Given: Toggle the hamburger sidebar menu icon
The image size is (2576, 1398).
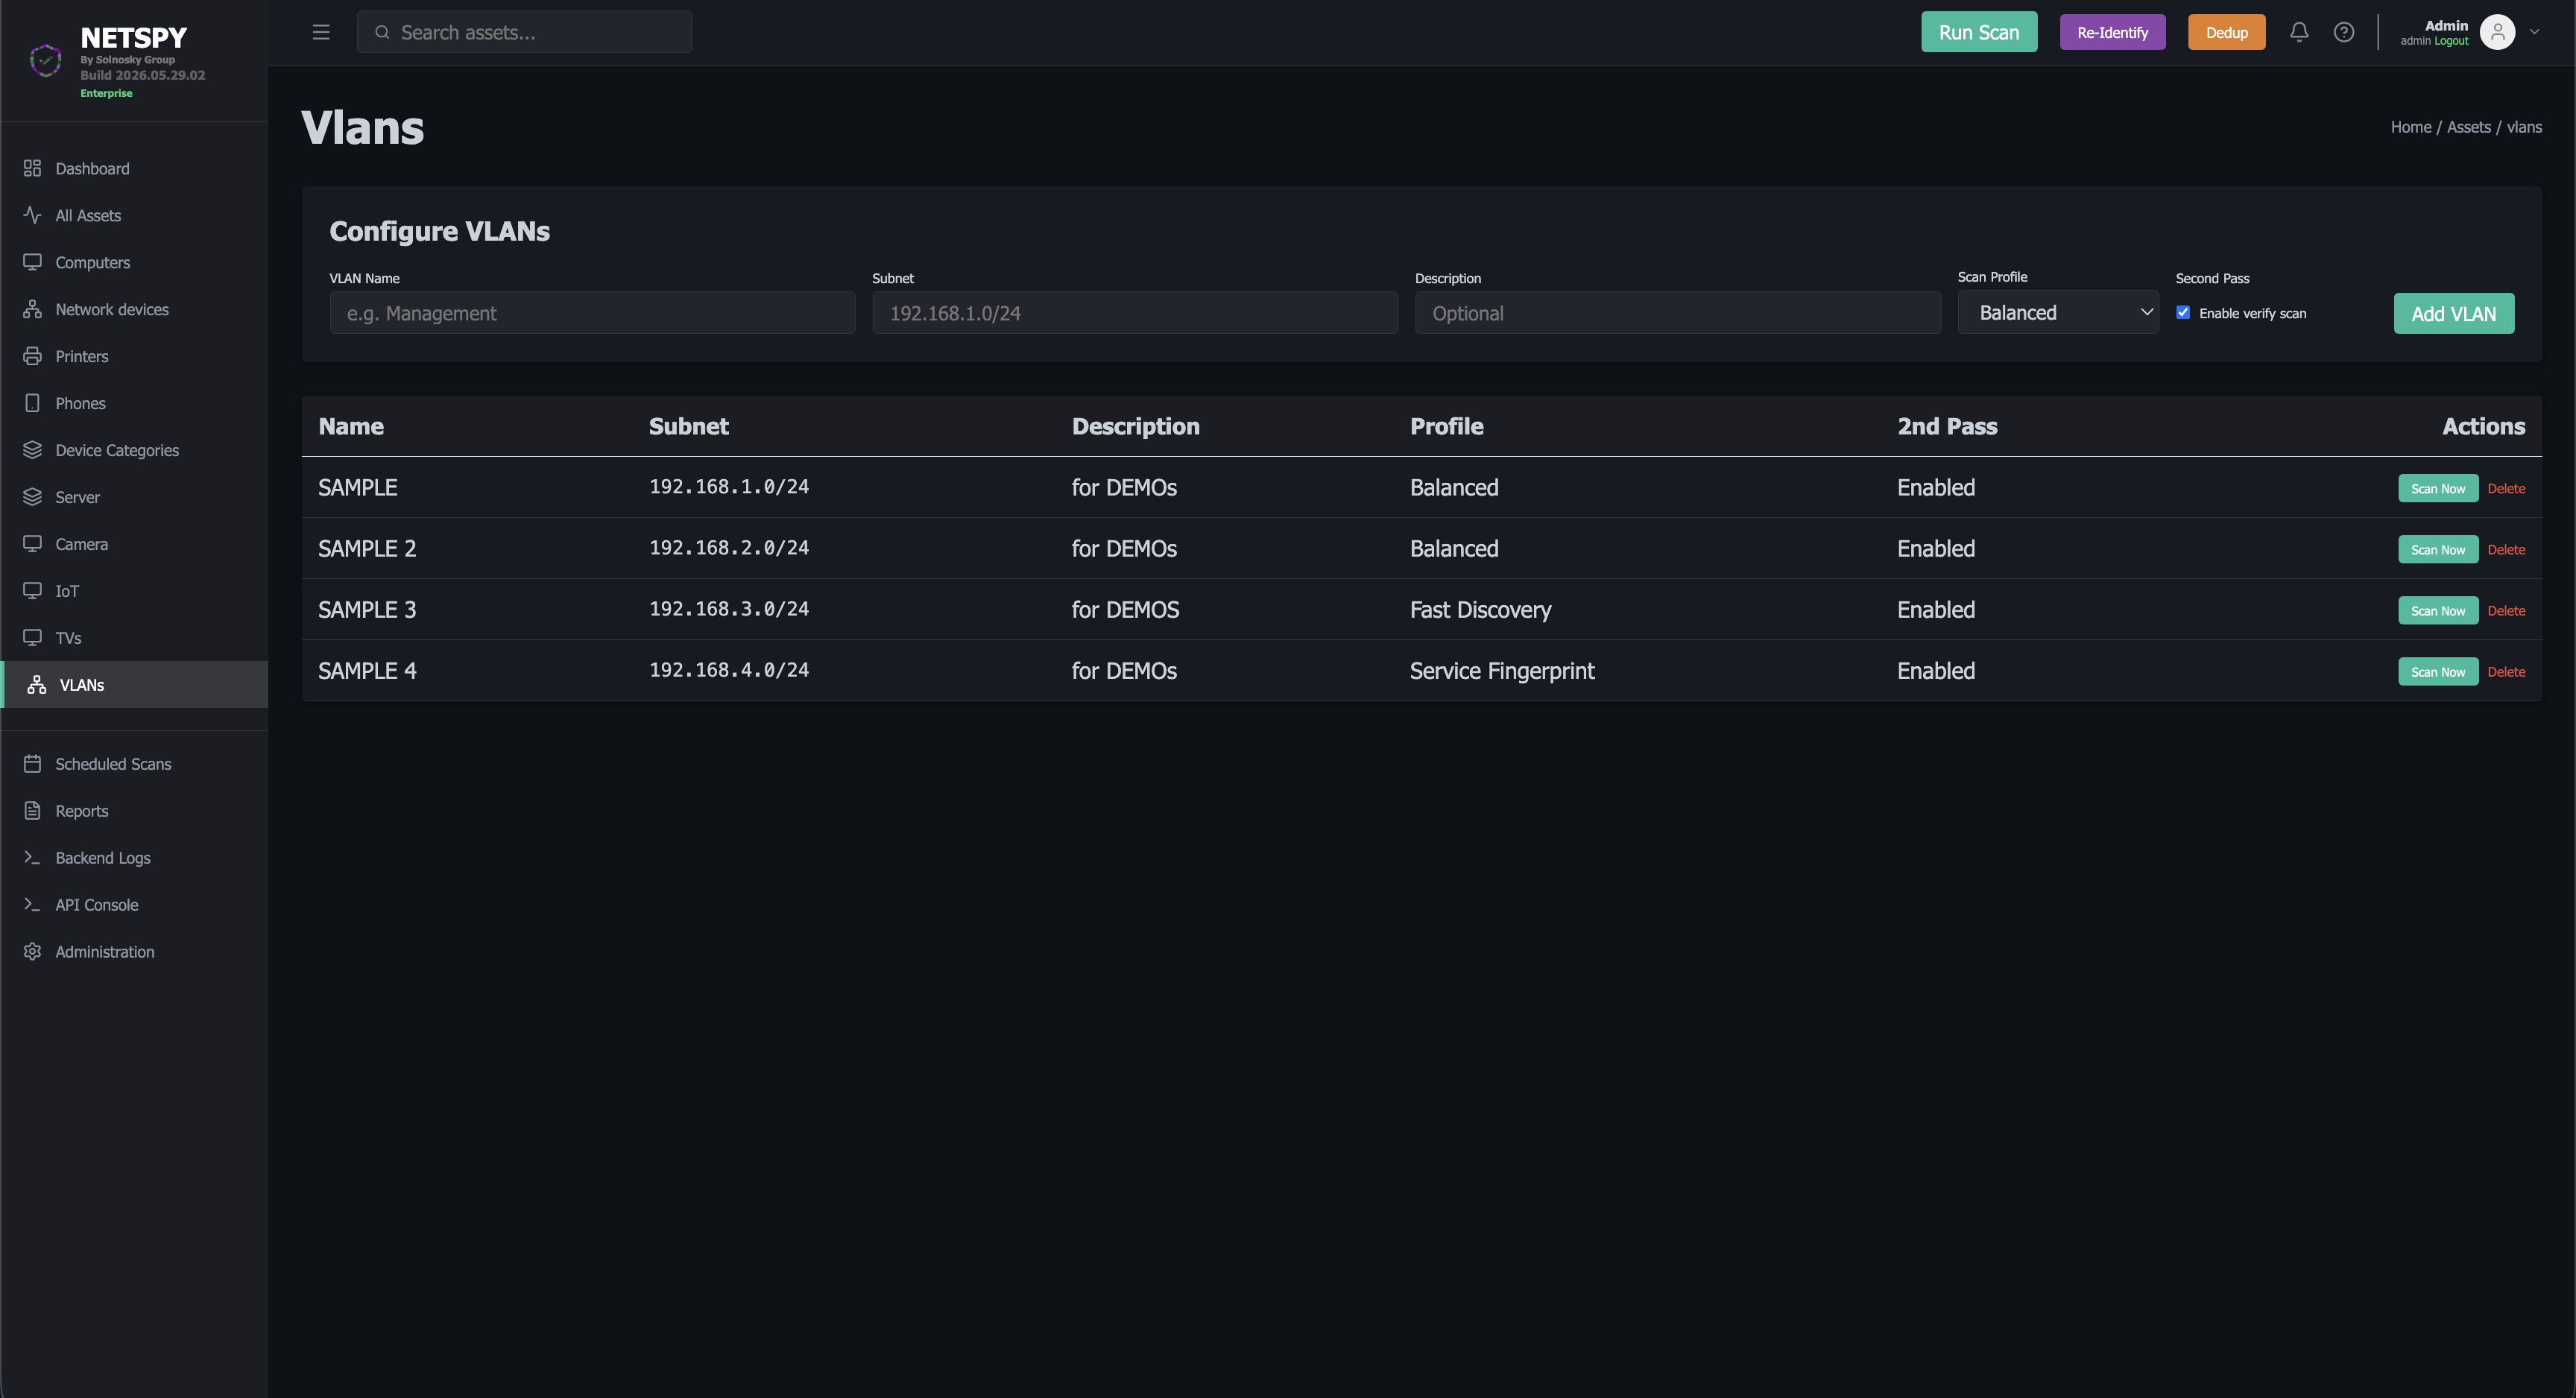Looking at the screenshot, I should [321, 32].
